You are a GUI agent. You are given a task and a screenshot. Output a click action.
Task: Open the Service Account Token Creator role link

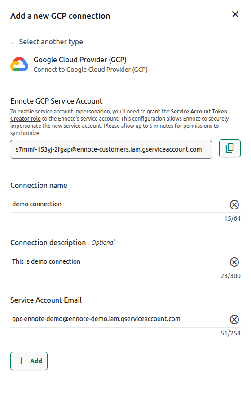tap(119, 115)
